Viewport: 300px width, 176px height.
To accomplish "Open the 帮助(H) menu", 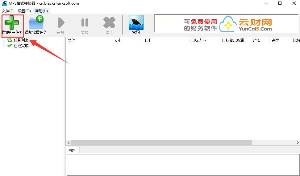I will pyautogui.click(x=42, y=11).
